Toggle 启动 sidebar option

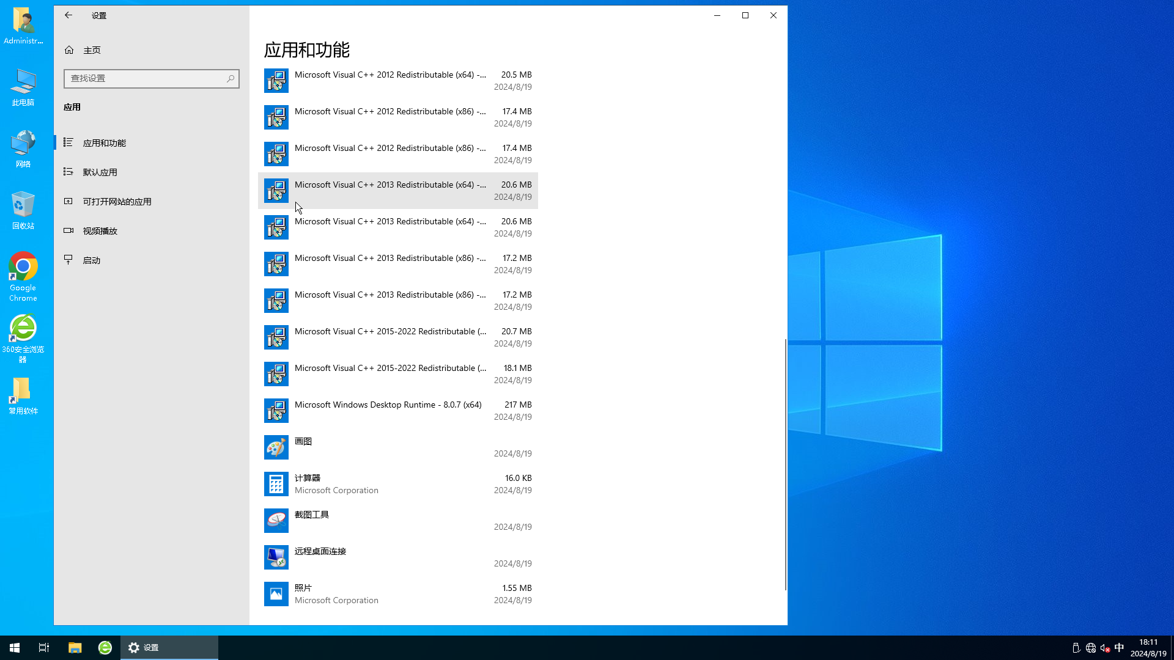[x=92, y=260]
